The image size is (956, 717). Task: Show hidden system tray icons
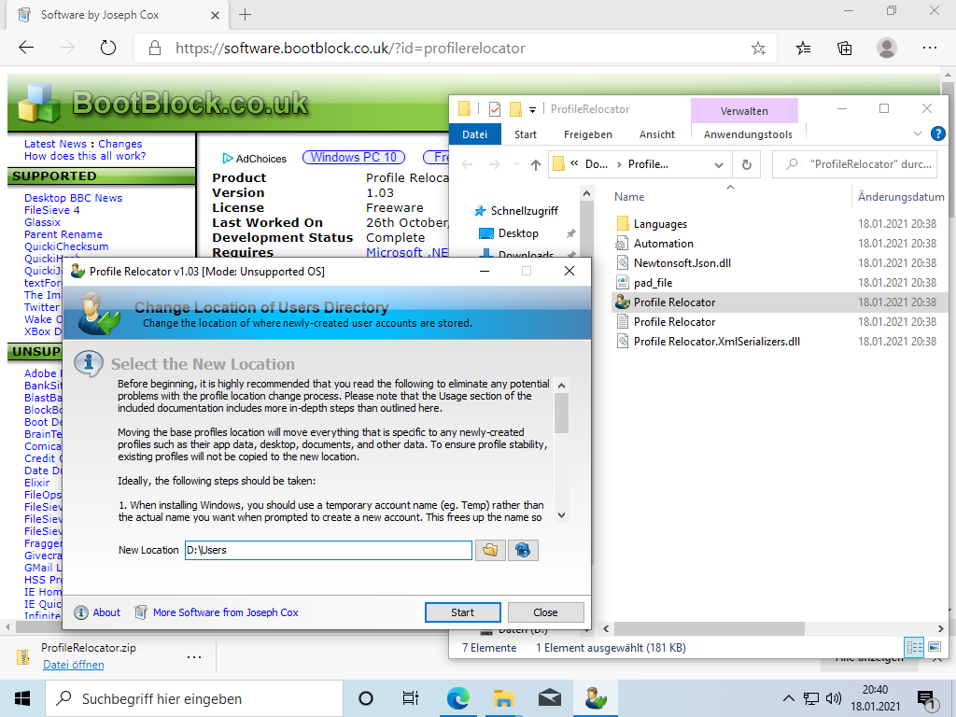(788, 698)
